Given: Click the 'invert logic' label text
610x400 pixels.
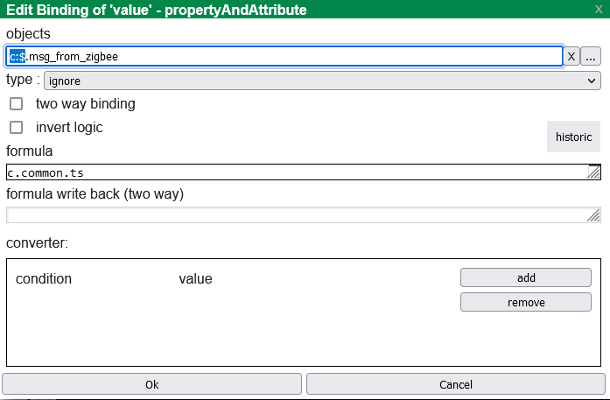Looking at the screenshot, I should (x=69, y=127).
